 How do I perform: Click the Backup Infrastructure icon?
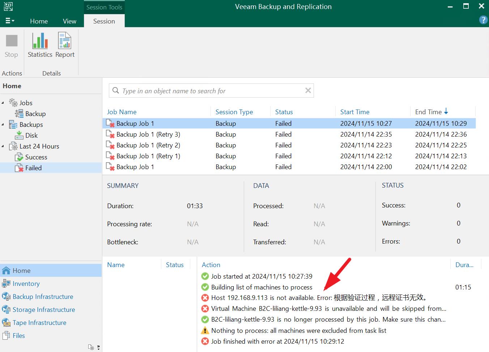click(6, 296)
